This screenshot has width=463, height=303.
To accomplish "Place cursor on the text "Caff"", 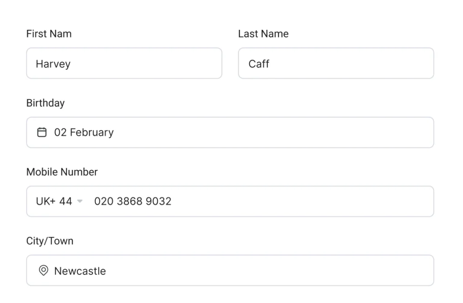I will tap(259, 64).
